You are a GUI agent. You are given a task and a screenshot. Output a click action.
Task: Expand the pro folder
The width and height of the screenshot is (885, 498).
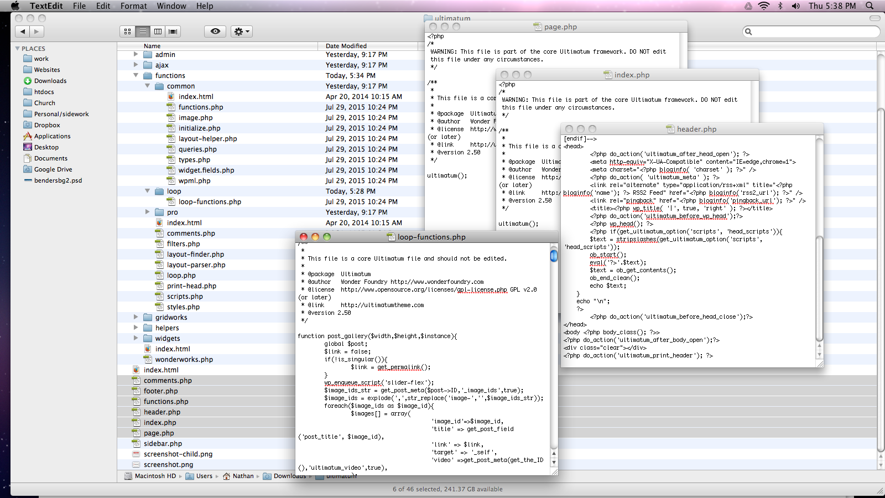[147, 212]
